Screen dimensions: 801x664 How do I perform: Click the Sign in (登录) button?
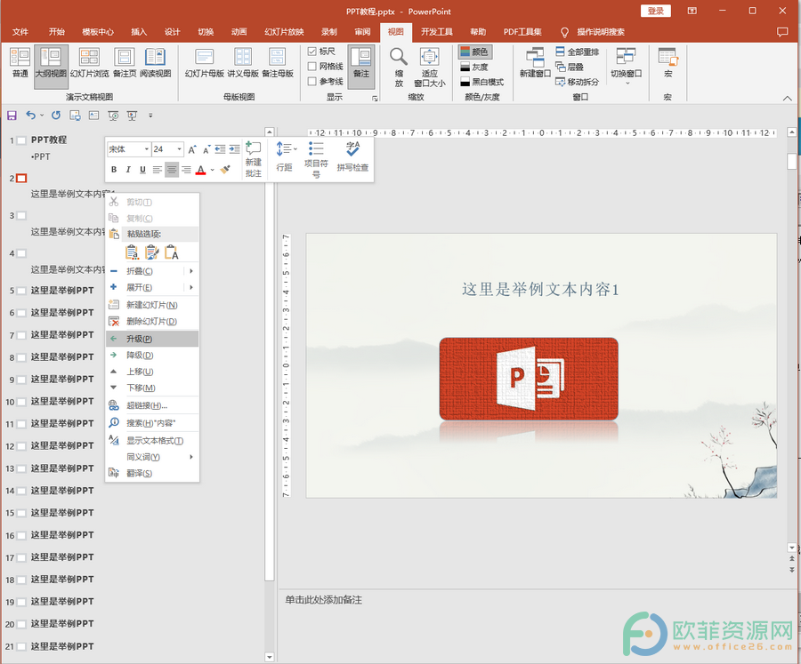click(x=655, y=12)
